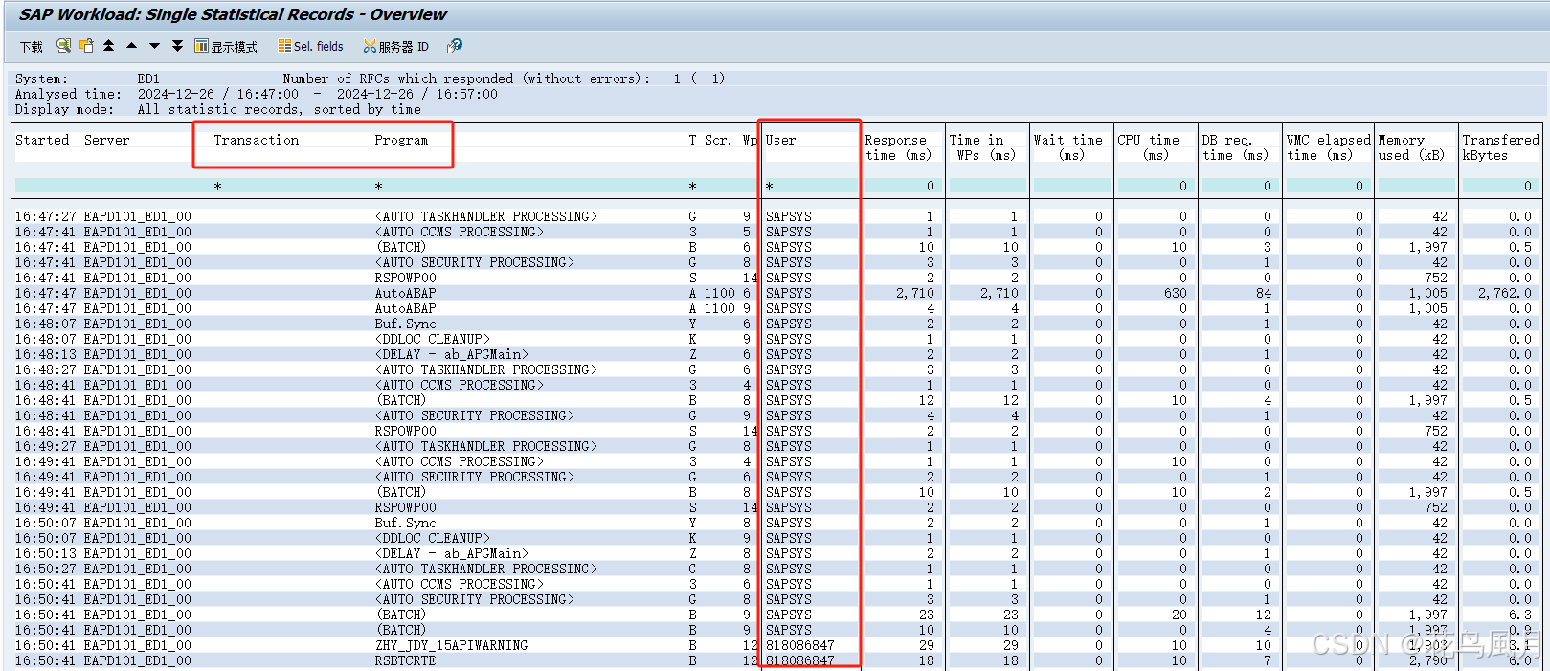Image resolution: width=1550 pixels, height=671 pixels.
Task: Click the Analysed time header line
Action: pyautogui.click(x=256, y=94)
